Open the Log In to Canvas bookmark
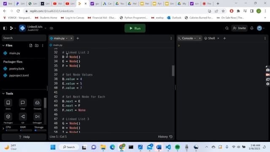This screenshot has height=152, width=270. click(73, 18)
